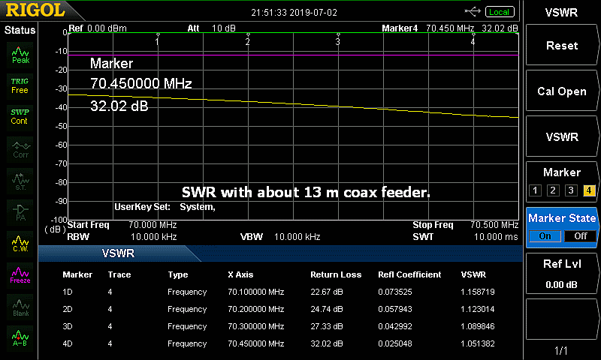This screenshot has height=360, width=601.
Task: Choose marker 3 in the Marker softkey
Action: click(x=571, y=190)
